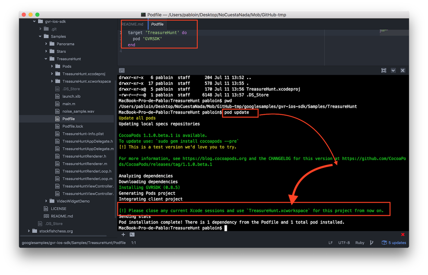Open launch.xib in the tree
The image size is (428, 275).
pyautogui.click(x=71, y=96)
